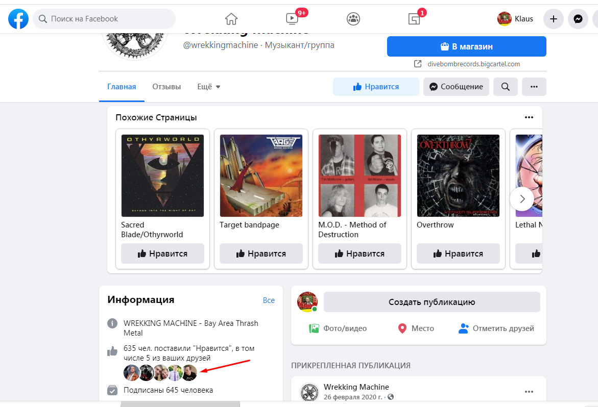Show next similar pages with arrow
The width and height of the screenshot is (598, 407).
click(x=522, y=199)
